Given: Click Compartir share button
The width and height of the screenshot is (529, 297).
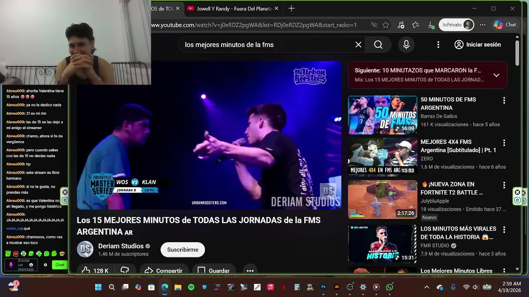Looking at the screenshot, I should (x=163, y=271).
